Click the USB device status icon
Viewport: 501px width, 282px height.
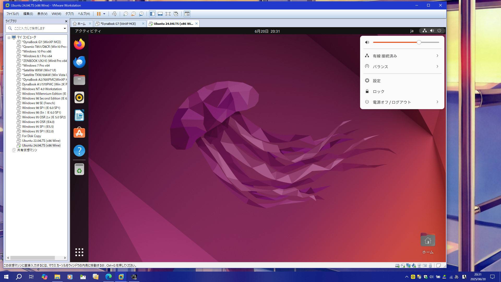430,266
